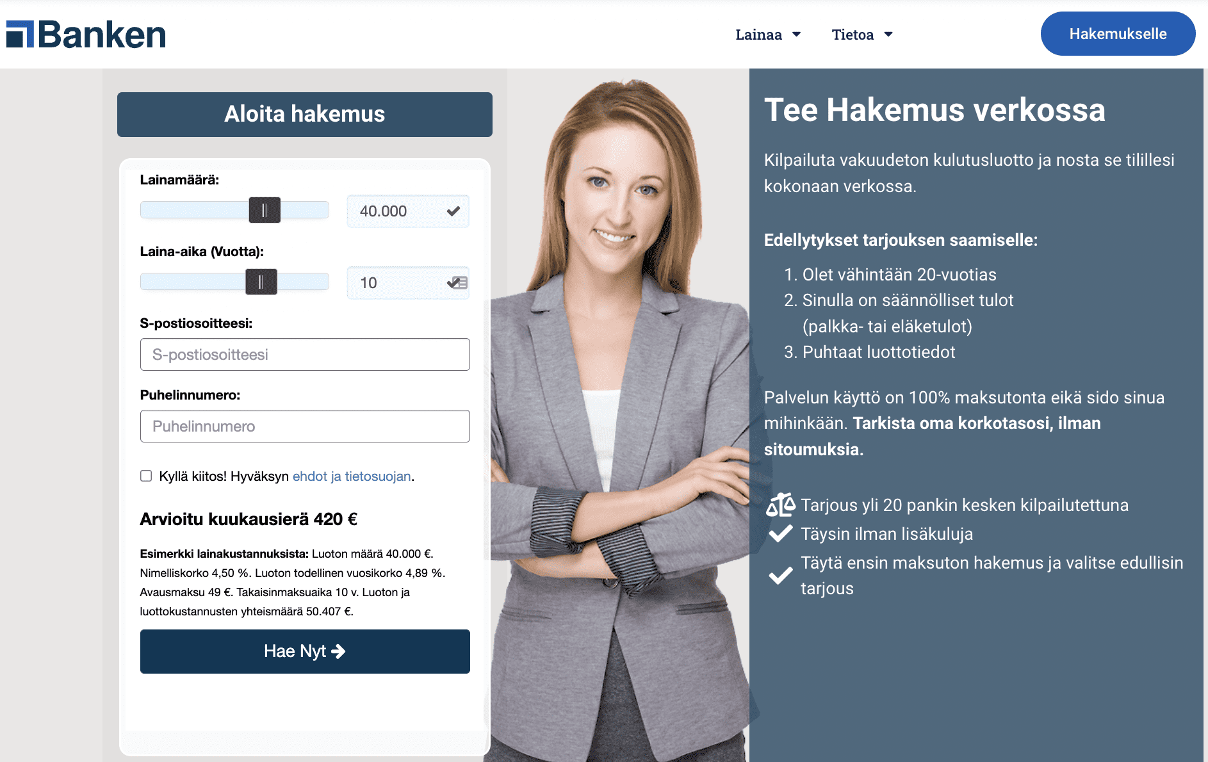Click the checkmark next to Täytä ensin maksuton
Viewport: 1208px width, 762px height.
coord(781,575)
